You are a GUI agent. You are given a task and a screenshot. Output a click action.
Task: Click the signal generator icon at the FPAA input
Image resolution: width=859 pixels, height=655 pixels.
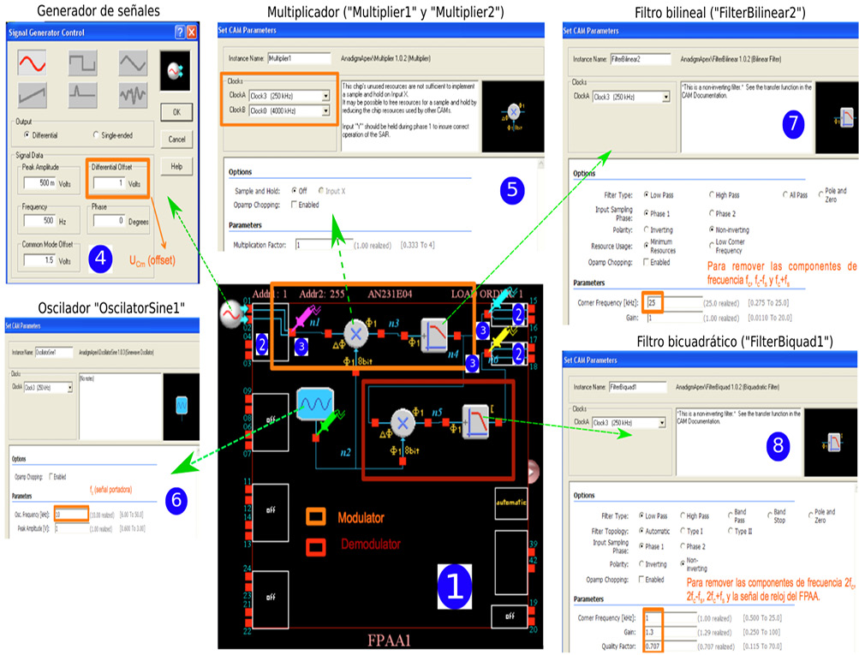(232, 315)
